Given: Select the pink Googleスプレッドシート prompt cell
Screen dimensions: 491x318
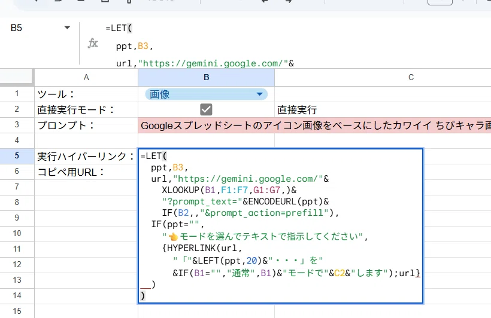Looking at the screenshot, I should (x=314, y=125).
